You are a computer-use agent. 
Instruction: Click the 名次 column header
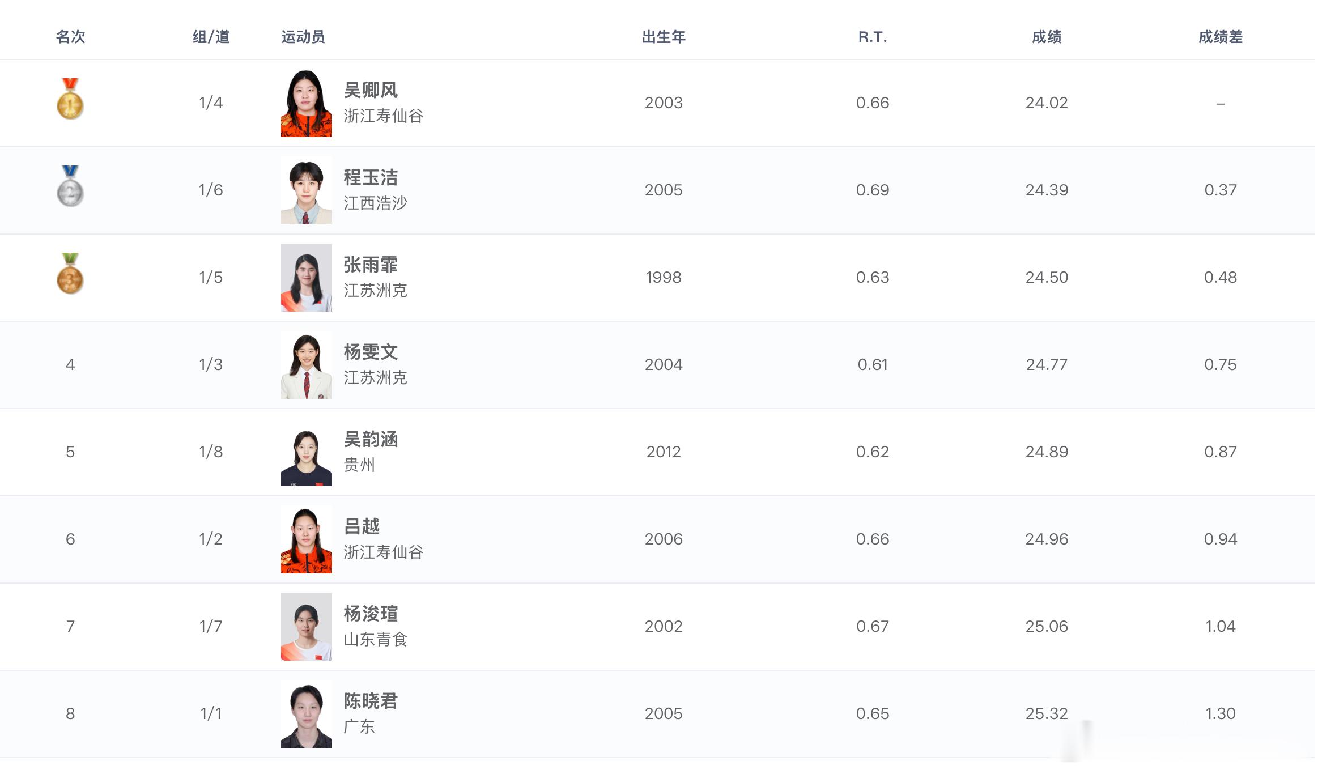point(71,37)
